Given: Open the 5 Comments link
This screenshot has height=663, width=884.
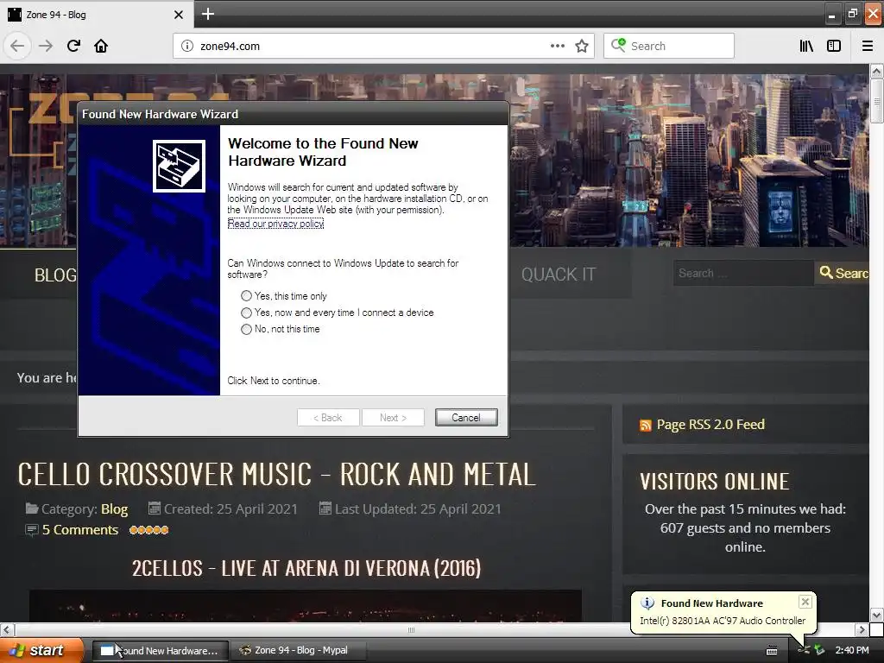Looking at the screenshot, I should point(80,530).
